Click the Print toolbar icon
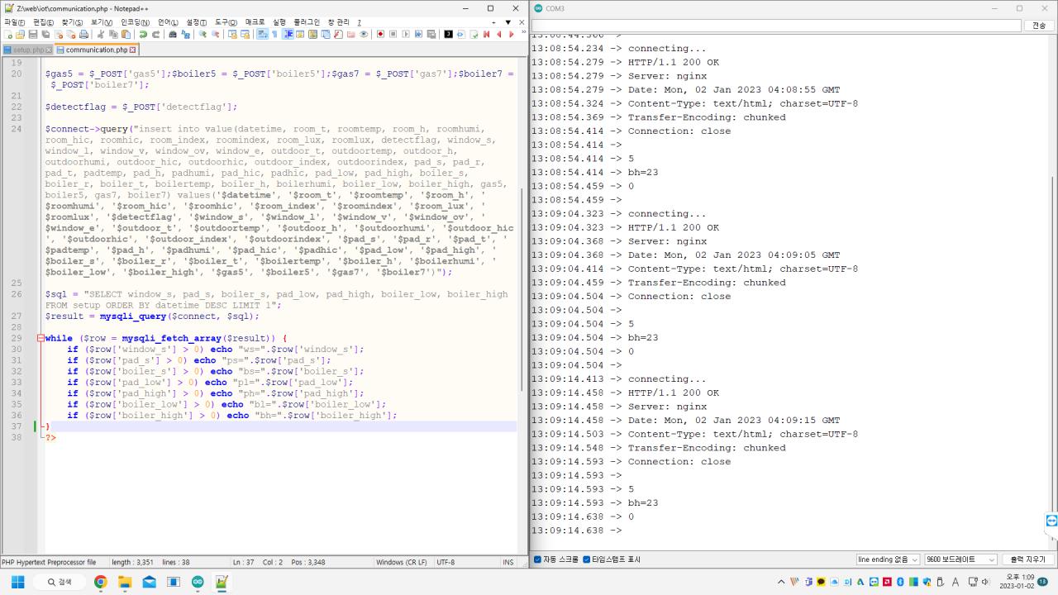Image resolution: width=1058 pixels, height=595 pixels. click(x=83, y=35)
